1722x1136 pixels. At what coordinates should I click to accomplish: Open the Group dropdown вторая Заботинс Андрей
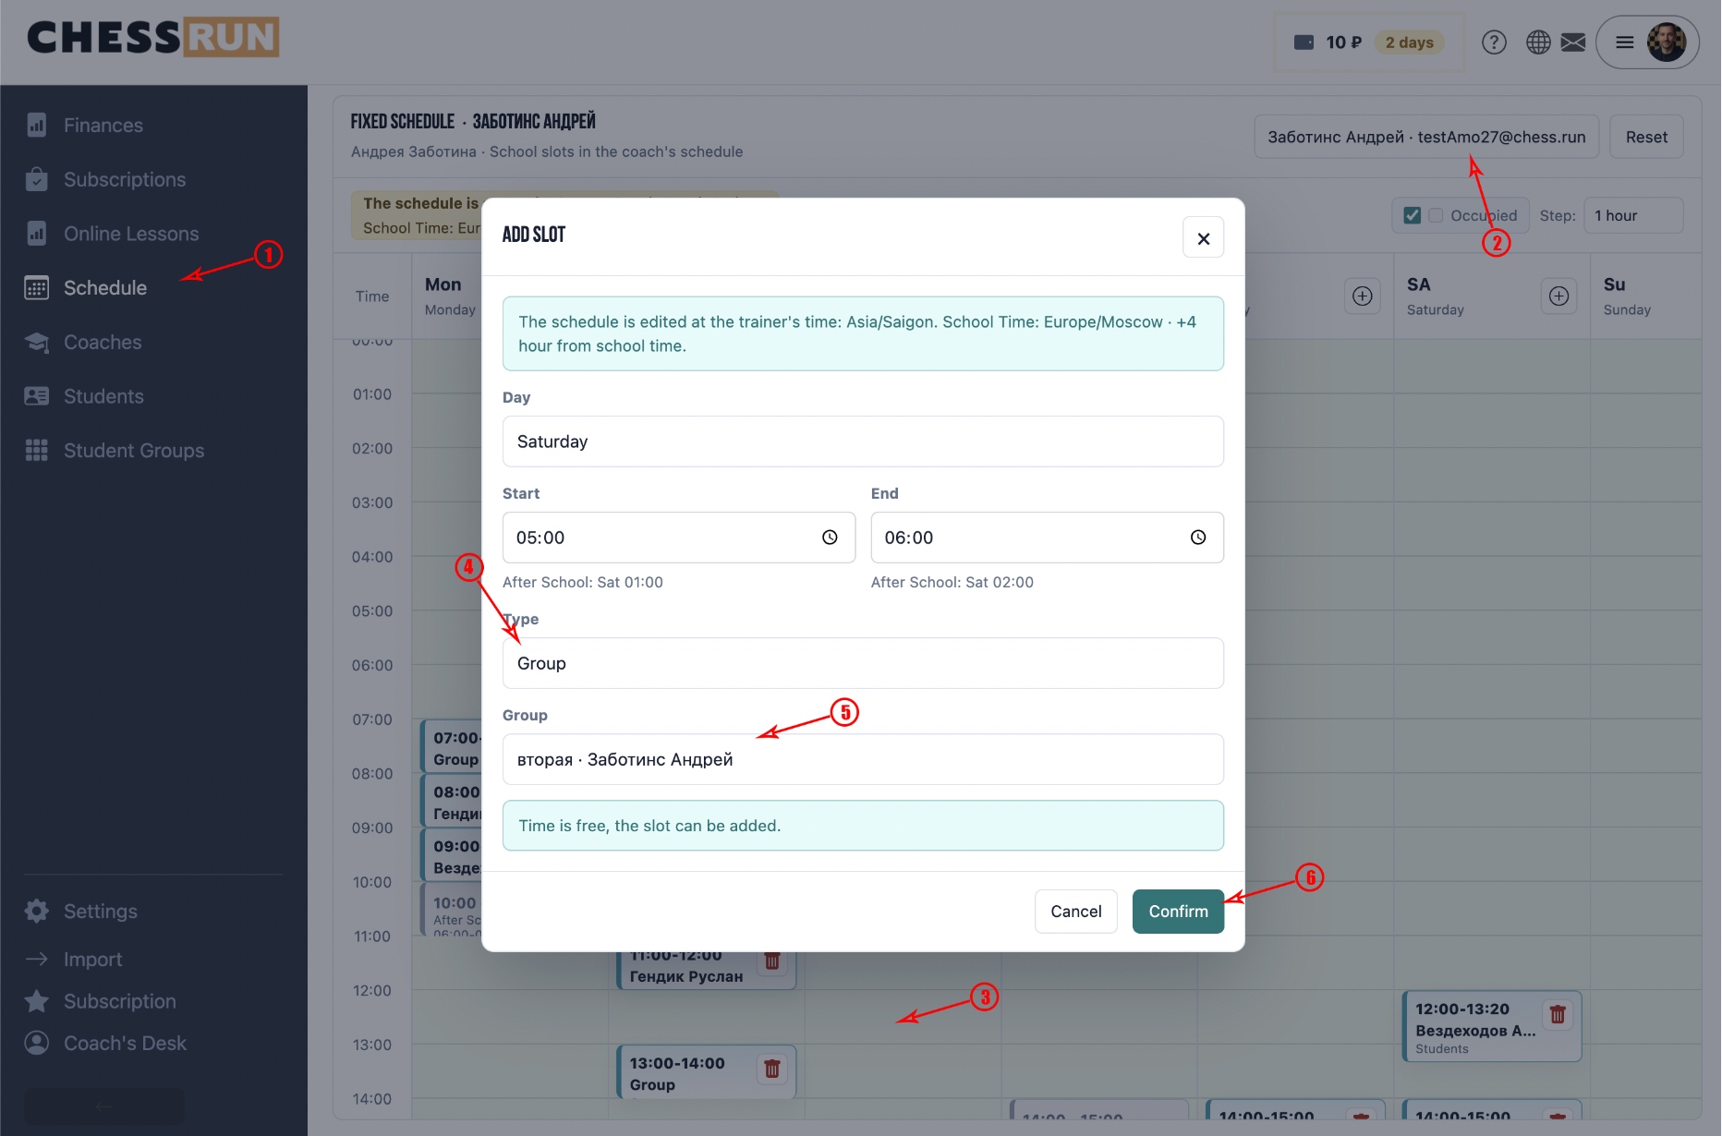pos(863,759)
